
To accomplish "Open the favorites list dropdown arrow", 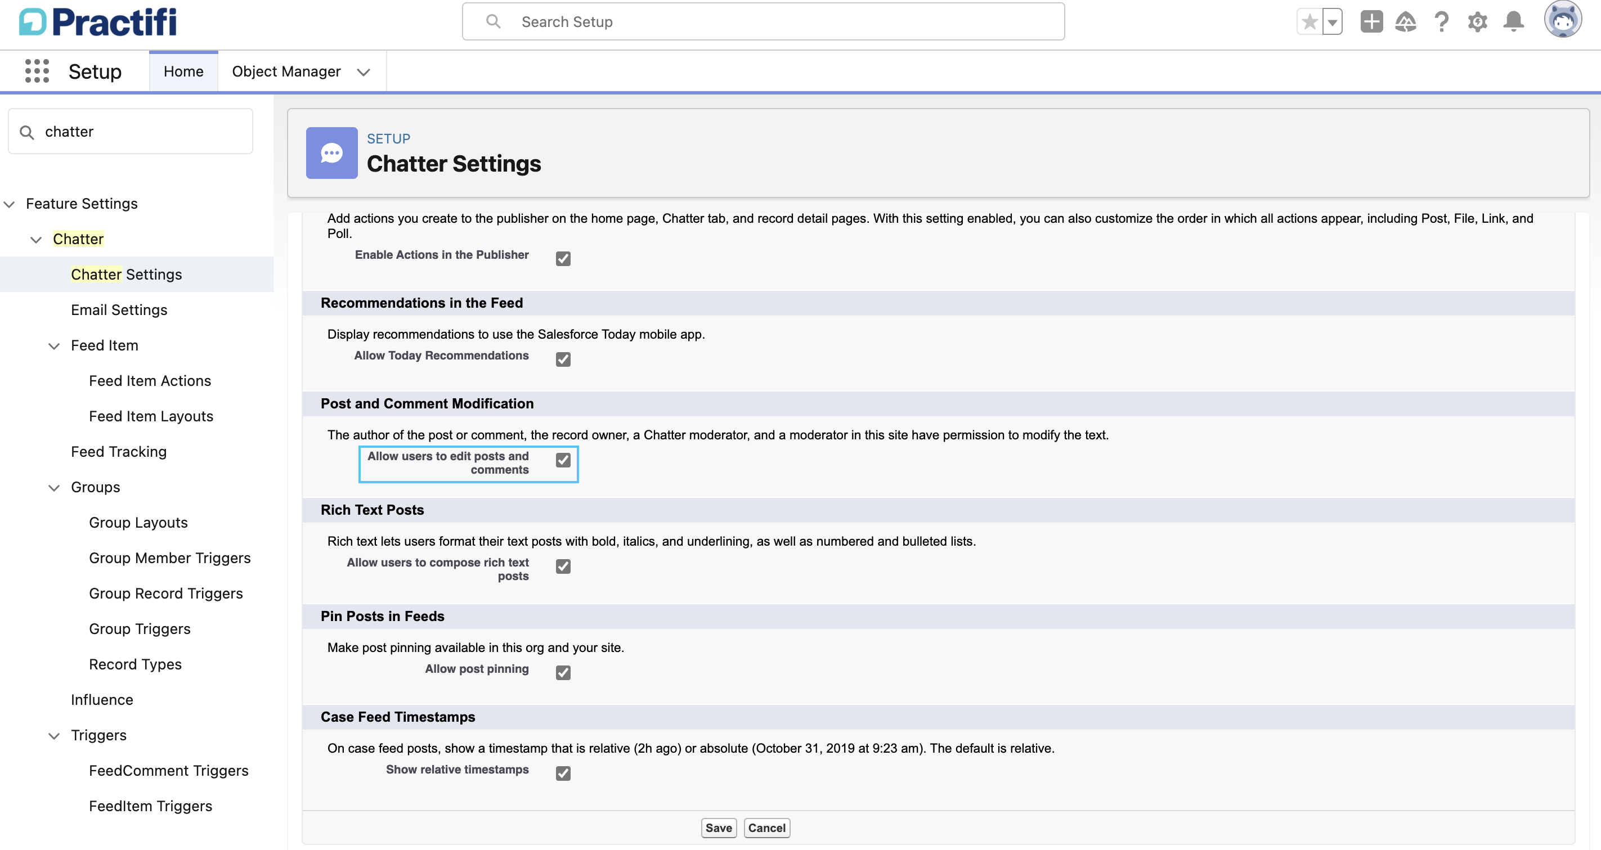I will coord(1332,23).
